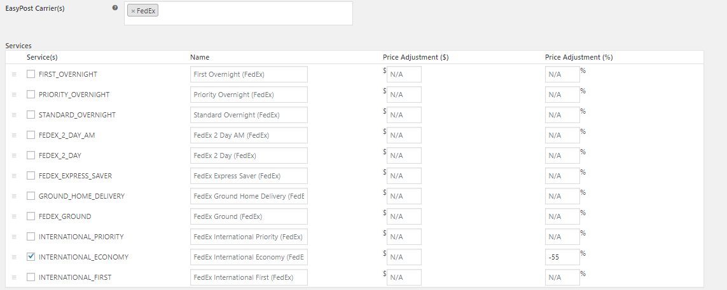Image resolution: width=727 pixels, height=290 pixels.
Task: Enable the STANDARD_OVERNIGHT service checkbox
Action: coord(31,115)
